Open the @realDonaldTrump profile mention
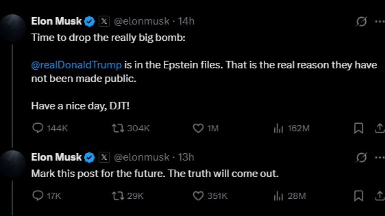Viewport: 385px width, 216px height. (77, 65)
